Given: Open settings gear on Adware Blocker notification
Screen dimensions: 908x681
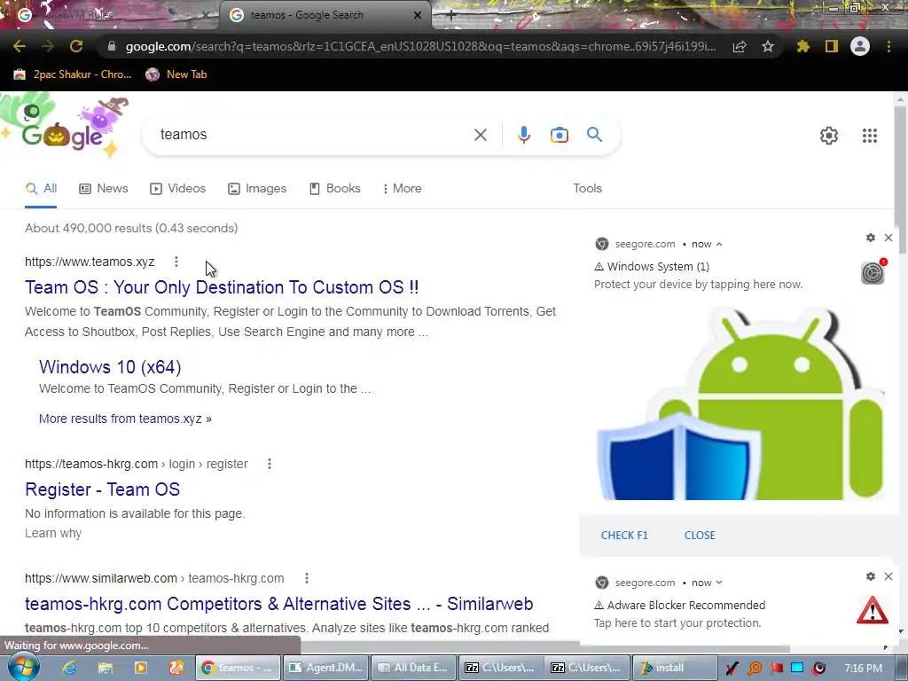Looking at the screenshot, I should click(871, 576).
